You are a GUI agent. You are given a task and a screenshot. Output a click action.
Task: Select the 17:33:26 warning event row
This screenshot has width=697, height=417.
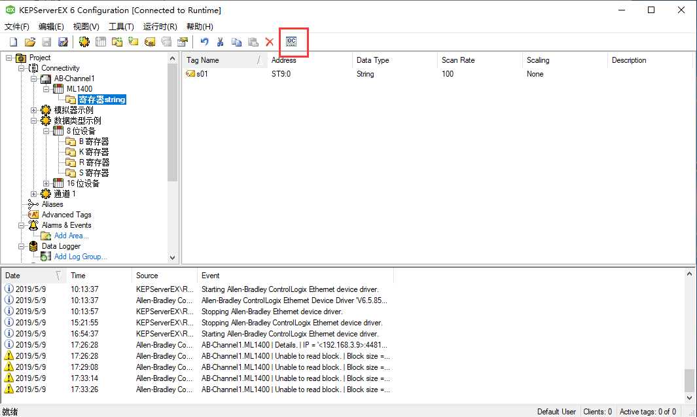click(x=198, y=390)
